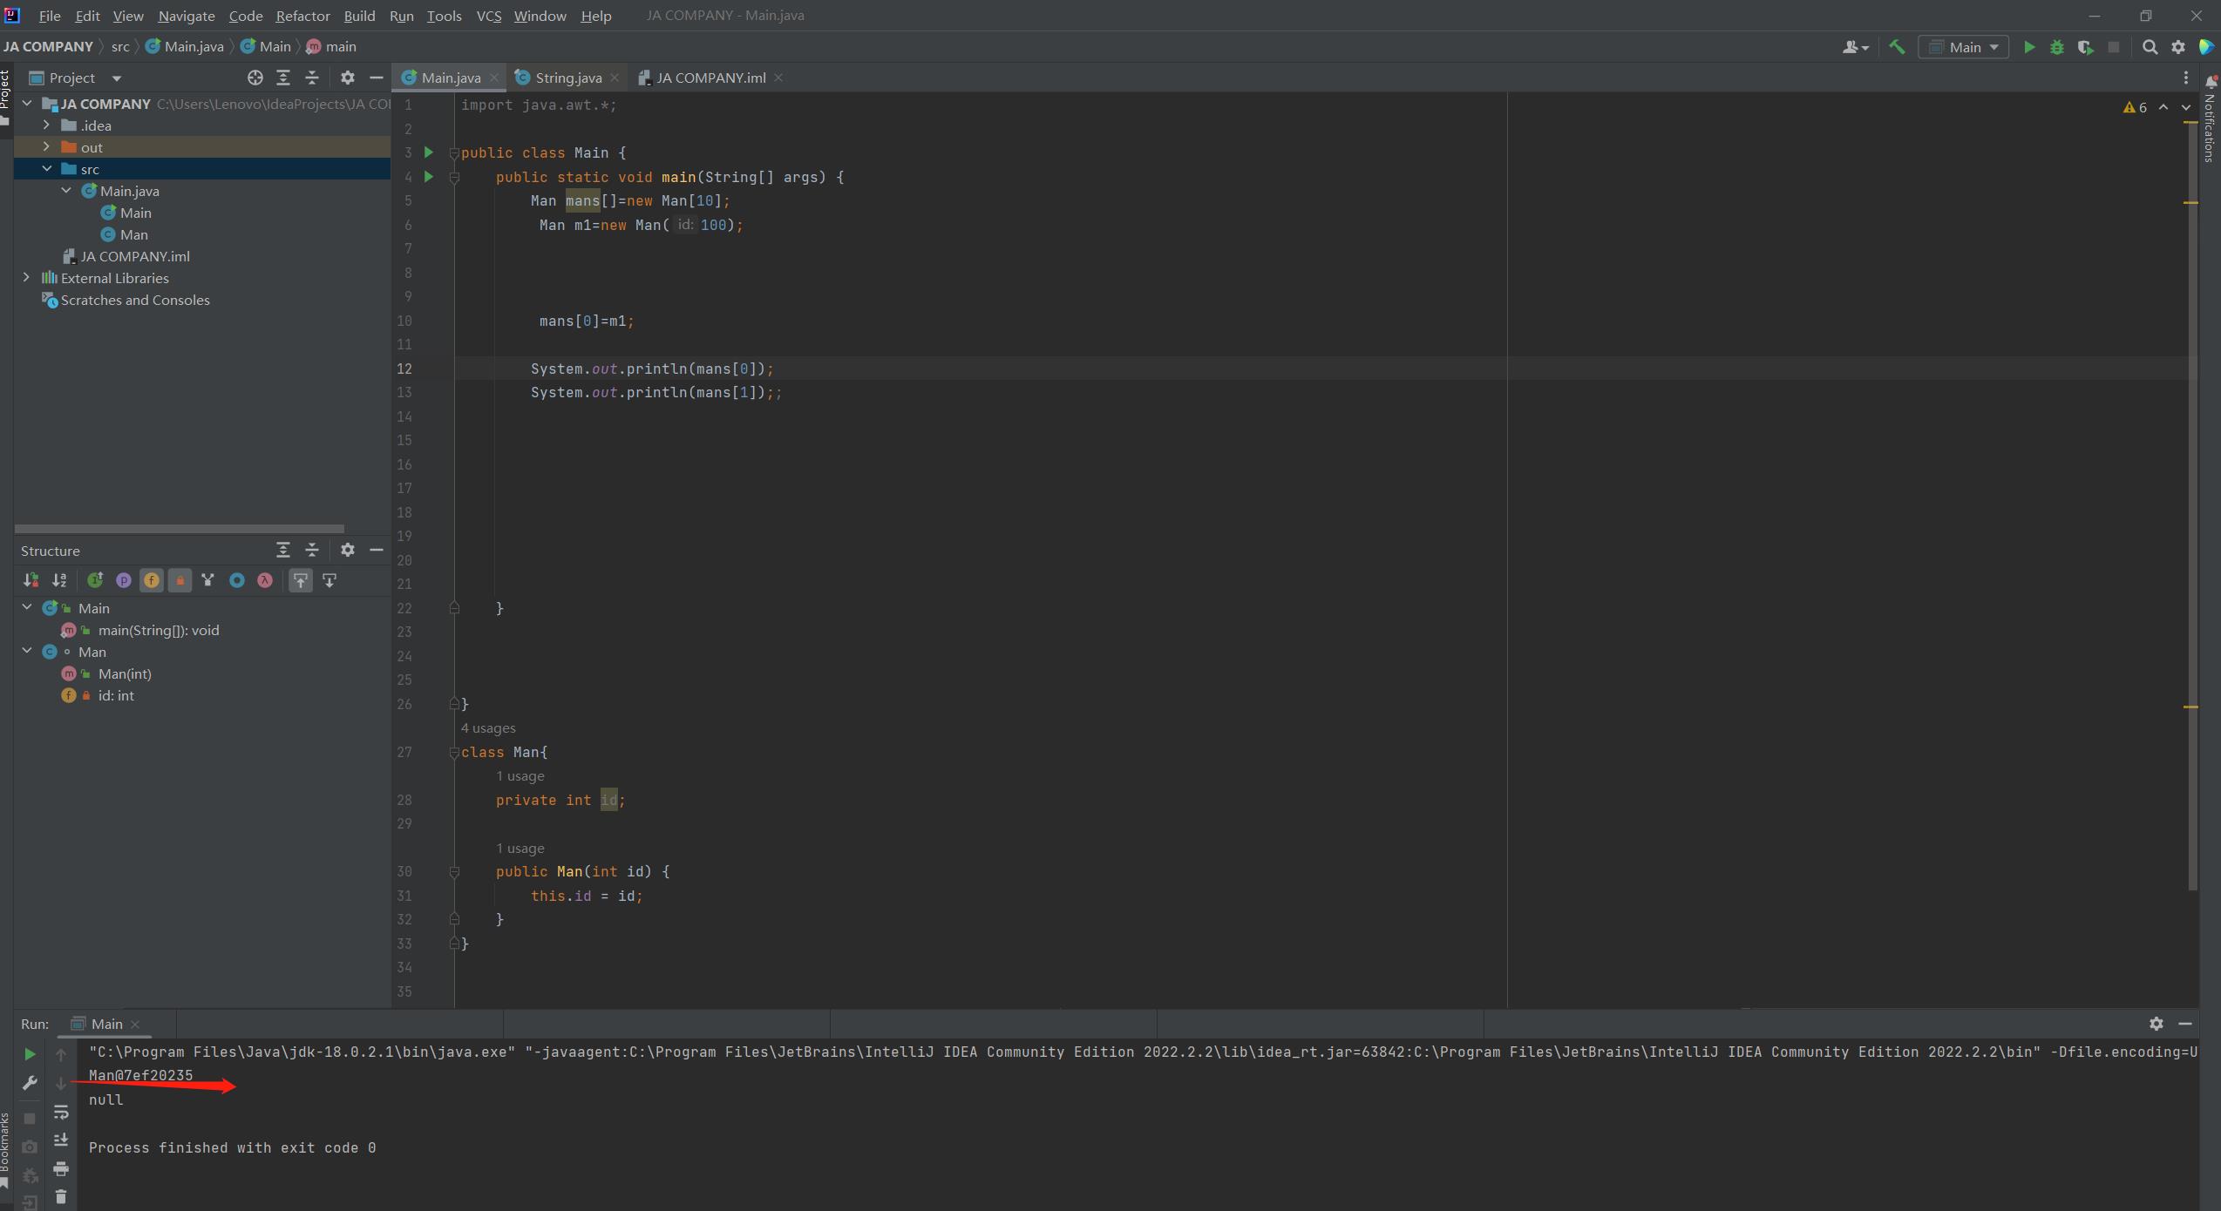
Task: Open Main run configuration dropdown
Action: point(1963,47)
